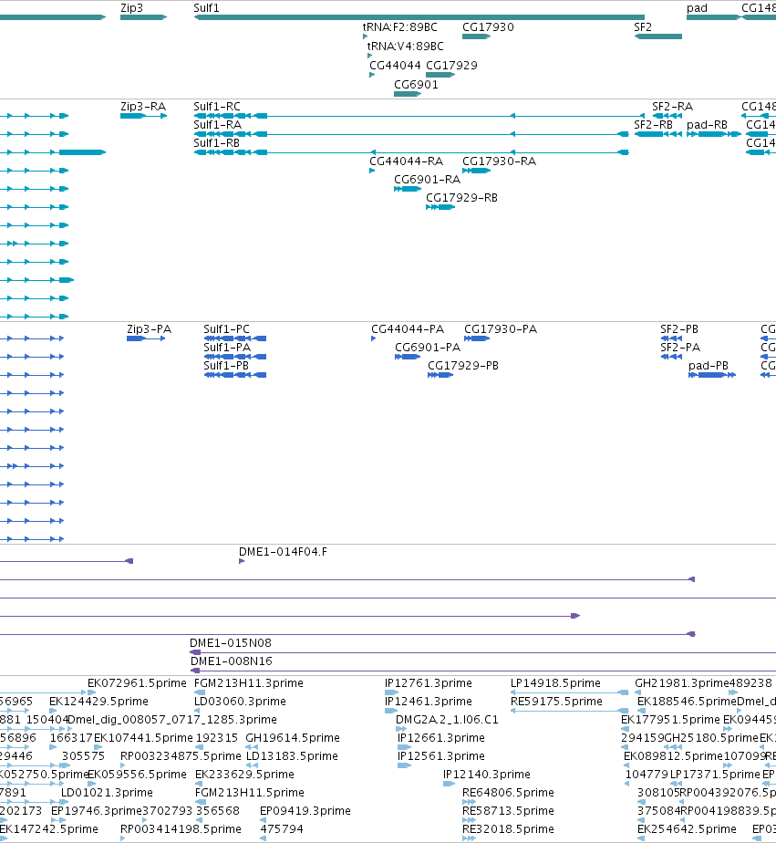
Task: Click the CG6901-PA protein label
Action: click(428, 348)
